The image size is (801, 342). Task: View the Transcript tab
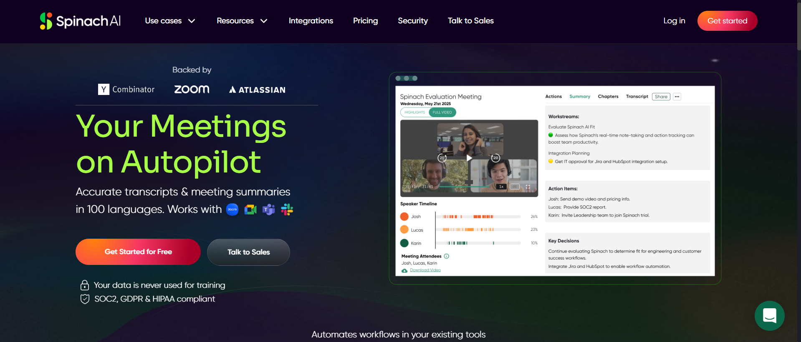[x=637, y=97]
